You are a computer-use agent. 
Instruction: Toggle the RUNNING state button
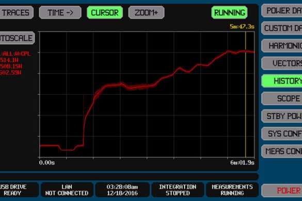(229, 12)
